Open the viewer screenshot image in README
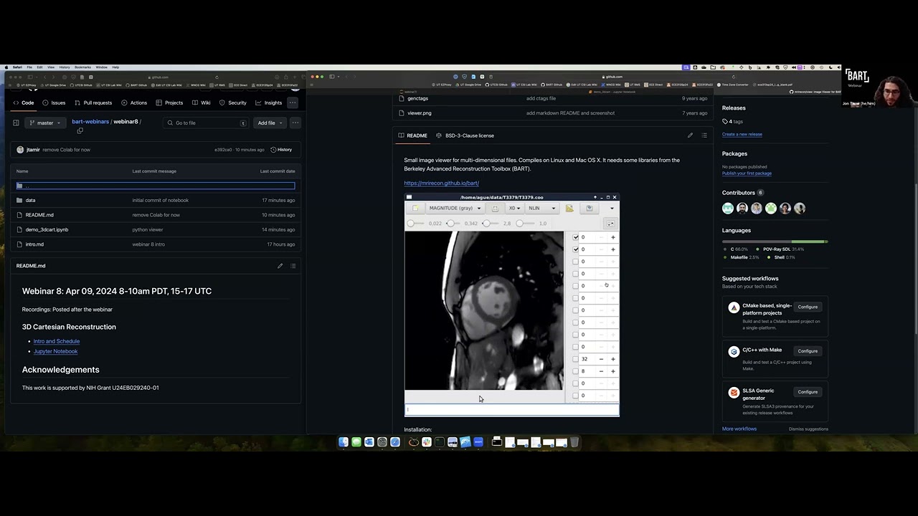 point(511,305)
